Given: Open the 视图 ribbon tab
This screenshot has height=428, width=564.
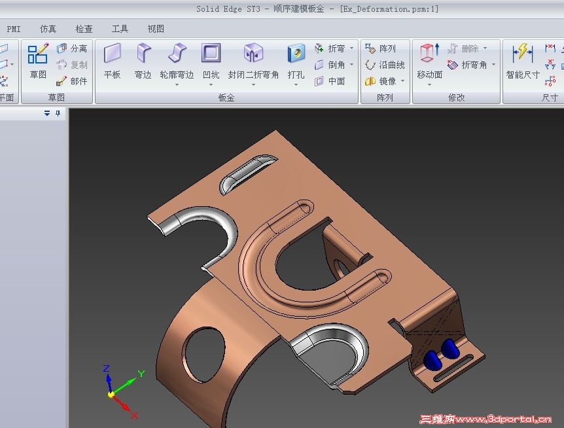Looking at the screenshot, I should point(156,29).
